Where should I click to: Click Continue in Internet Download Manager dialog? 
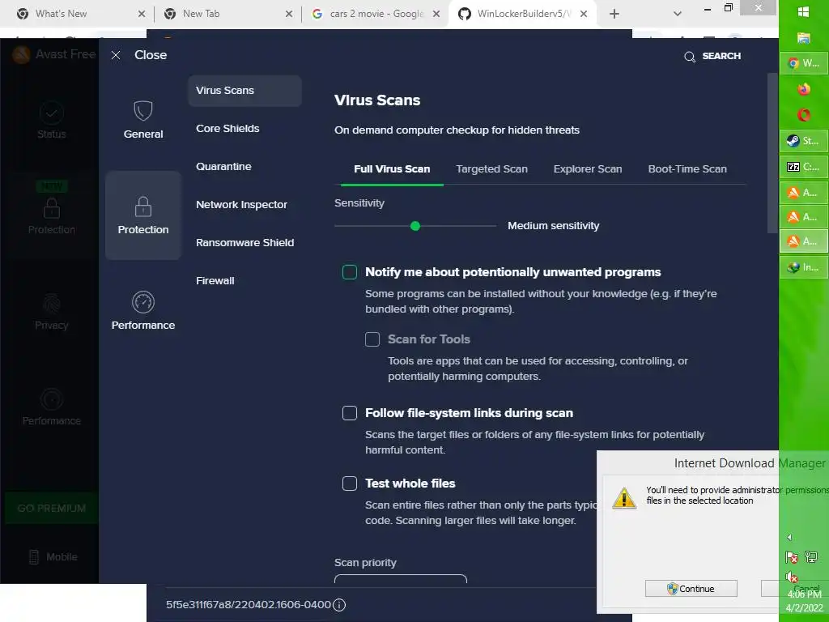(x=691, y=589)
